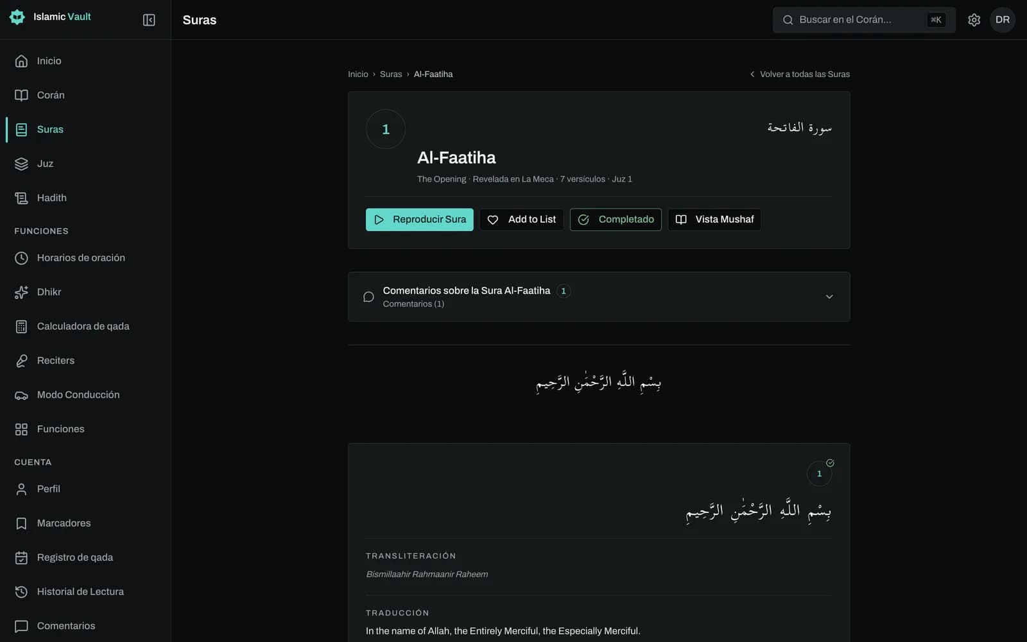Click the Bismillaahir Rahmaanir Raheem transliteration
The image size is (1027, 642).
(x=427, y=575)
